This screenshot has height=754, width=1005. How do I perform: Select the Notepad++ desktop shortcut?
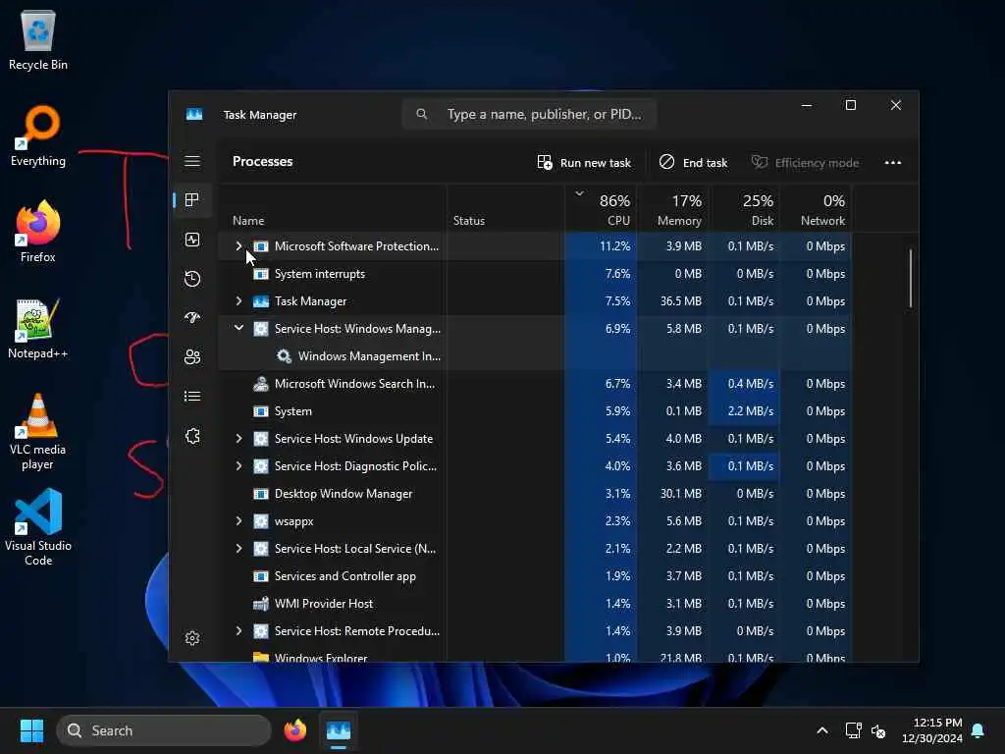tap(38, 328)
